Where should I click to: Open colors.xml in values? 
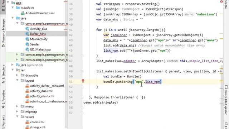pos(37,122)
